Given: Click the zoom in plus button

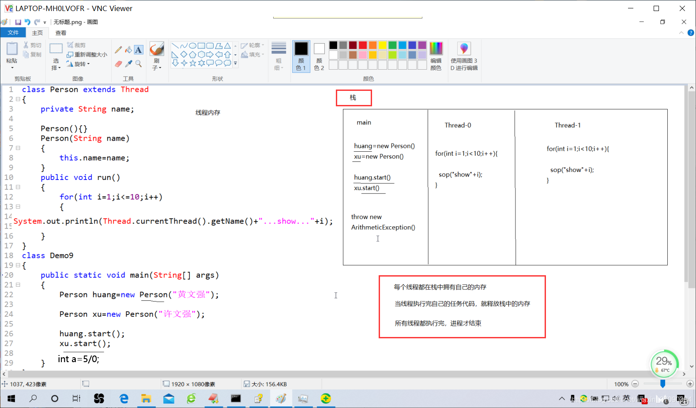Looking at the screenshot, I should click(x=690, y=384).
